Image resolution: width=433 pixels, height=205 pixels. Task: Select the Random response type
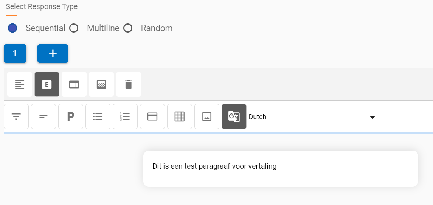click(128, 28)
